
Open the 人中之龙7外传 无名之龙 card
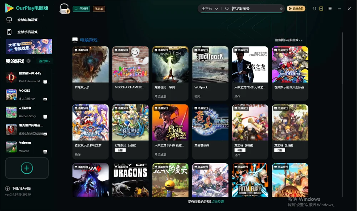pos(250,73)
